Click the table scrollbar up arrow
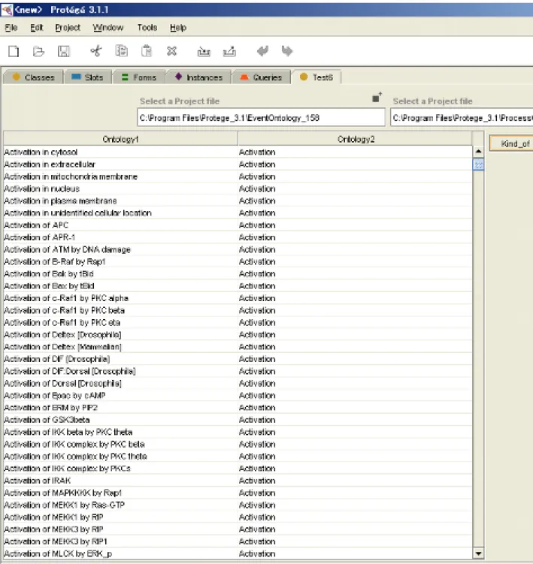The height and width of the screenshot is (564, 533). pos(478,152)
